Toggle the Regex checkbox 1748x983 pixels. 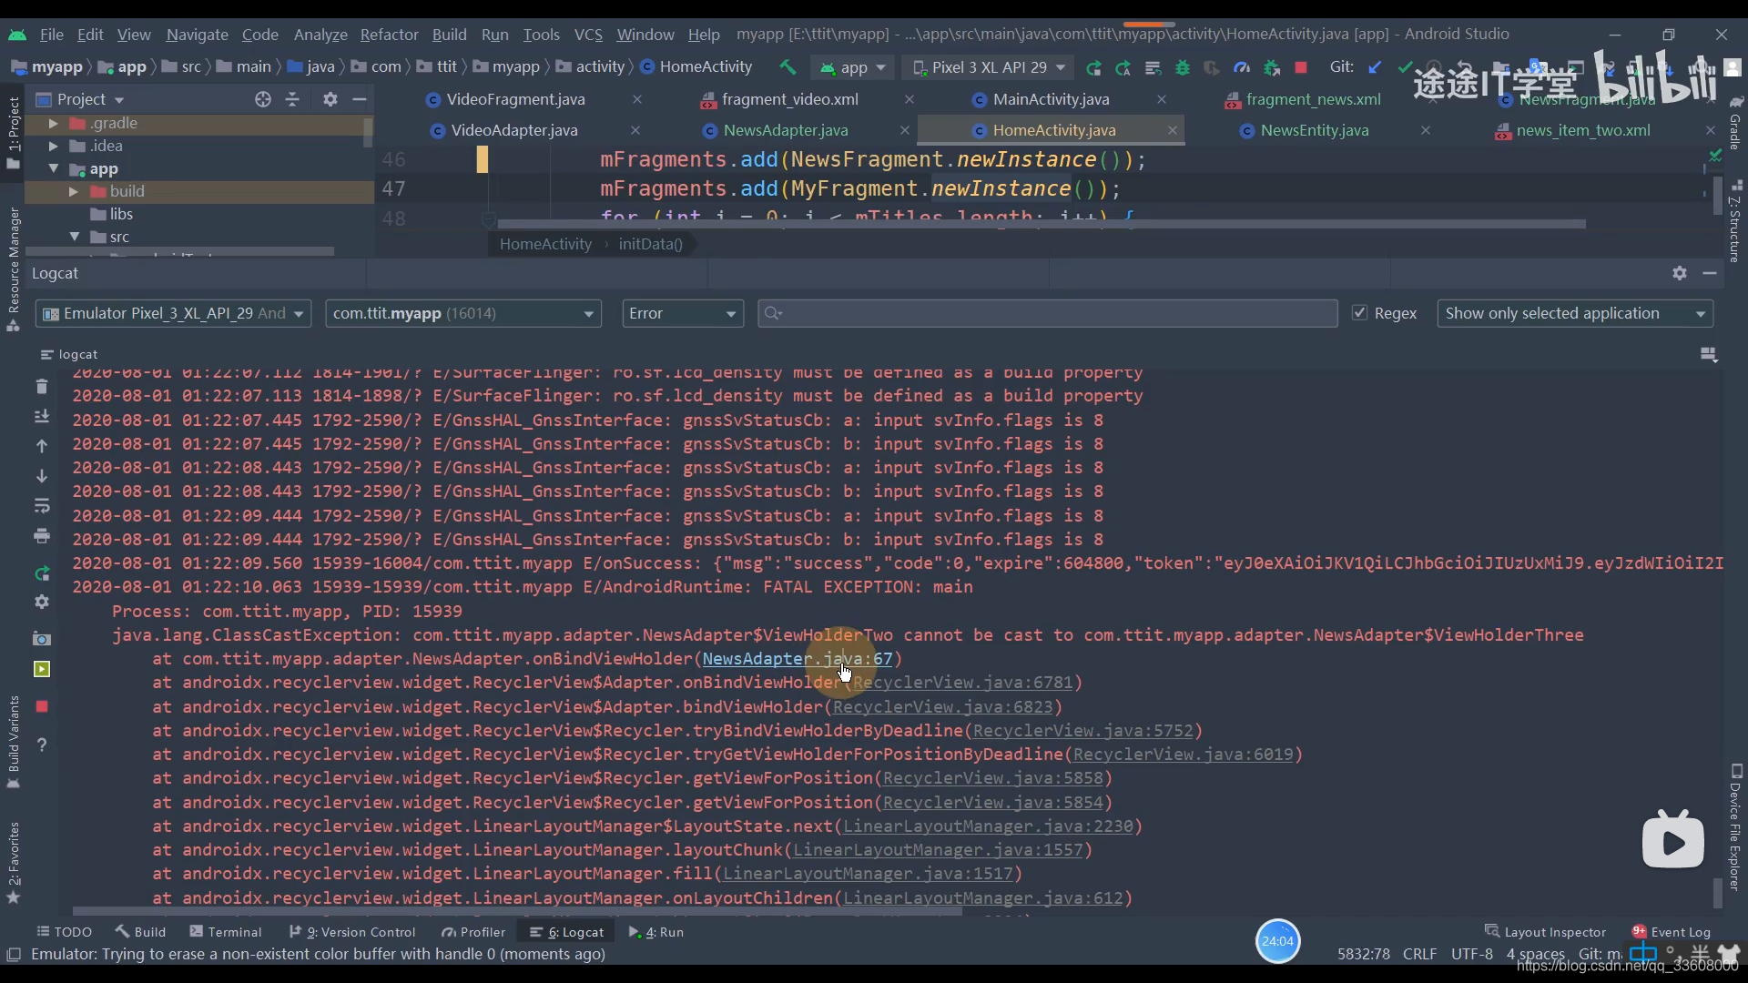click(1360, 313)
